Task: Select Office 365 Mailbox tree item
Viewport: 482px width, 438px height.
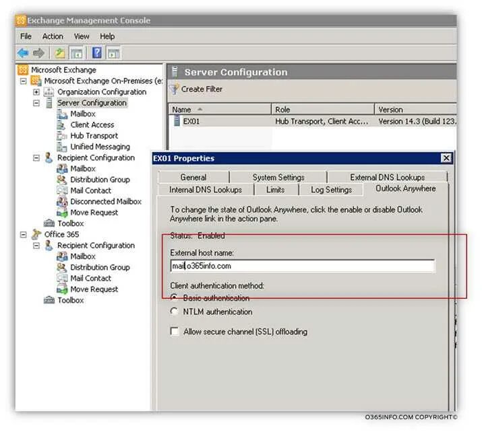Action: coord(83,256)
